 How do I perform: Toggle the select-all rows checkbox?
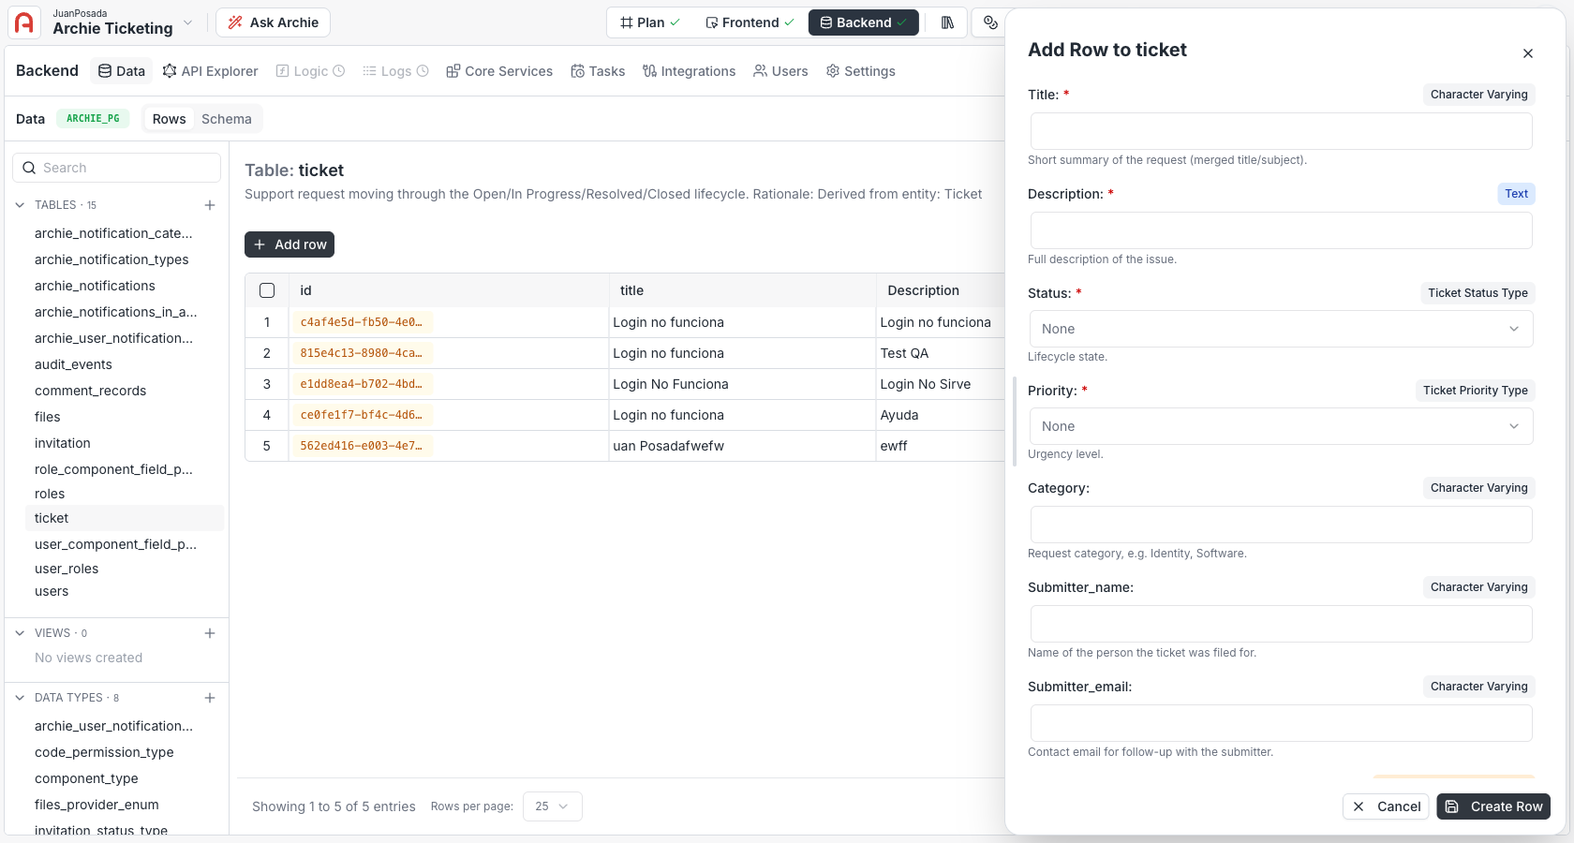267,290
